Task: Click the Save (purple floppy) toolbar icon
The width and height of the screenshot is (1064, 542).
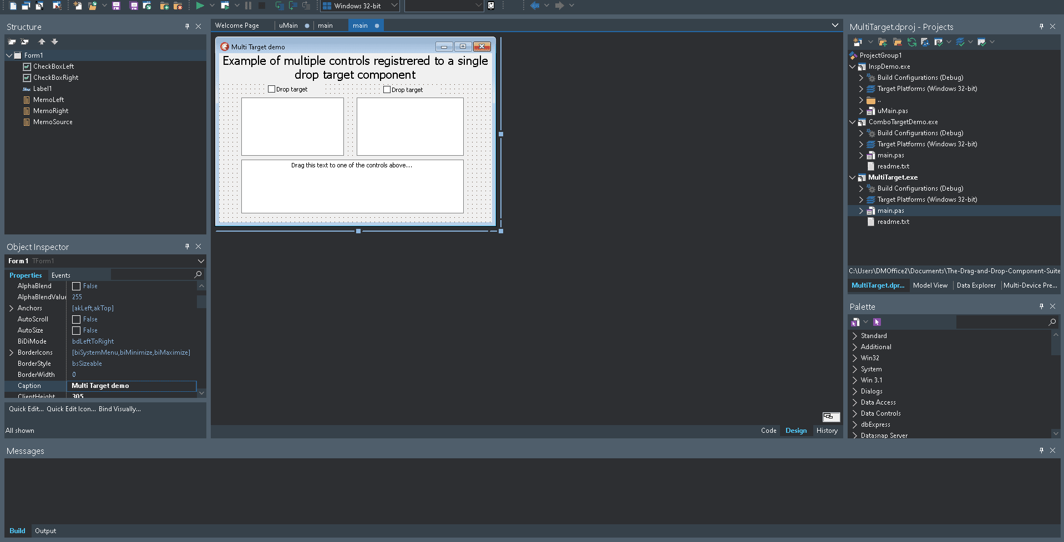Action: 116,6
